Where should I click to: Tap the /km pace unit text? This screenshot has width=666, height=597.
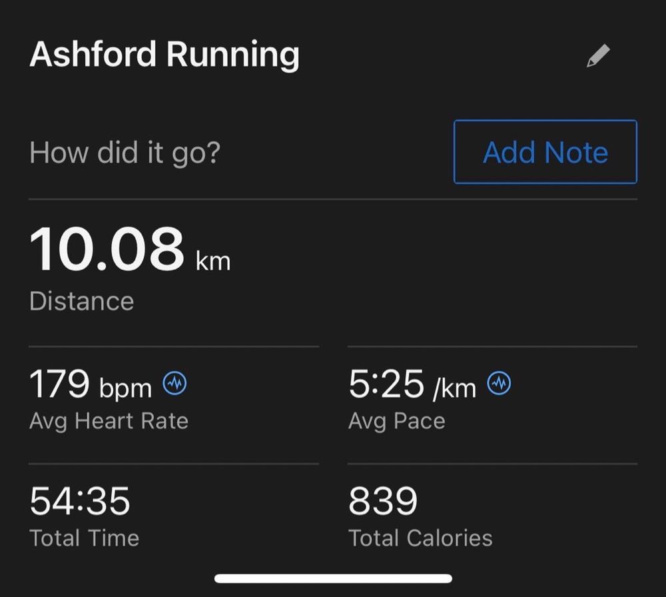[x=454, y=388]
